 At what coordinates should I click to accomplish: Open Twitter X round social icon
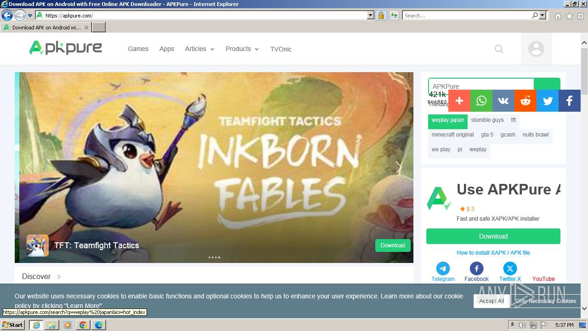[510, 268]
